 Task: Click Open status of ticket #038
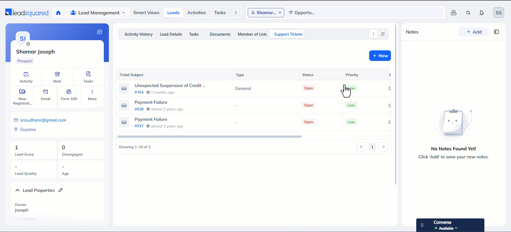(308, 105)
